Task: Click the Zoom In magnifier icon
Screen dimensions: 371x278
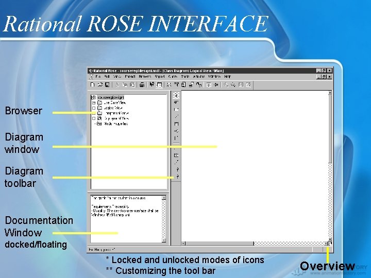Action: point(226,84)
